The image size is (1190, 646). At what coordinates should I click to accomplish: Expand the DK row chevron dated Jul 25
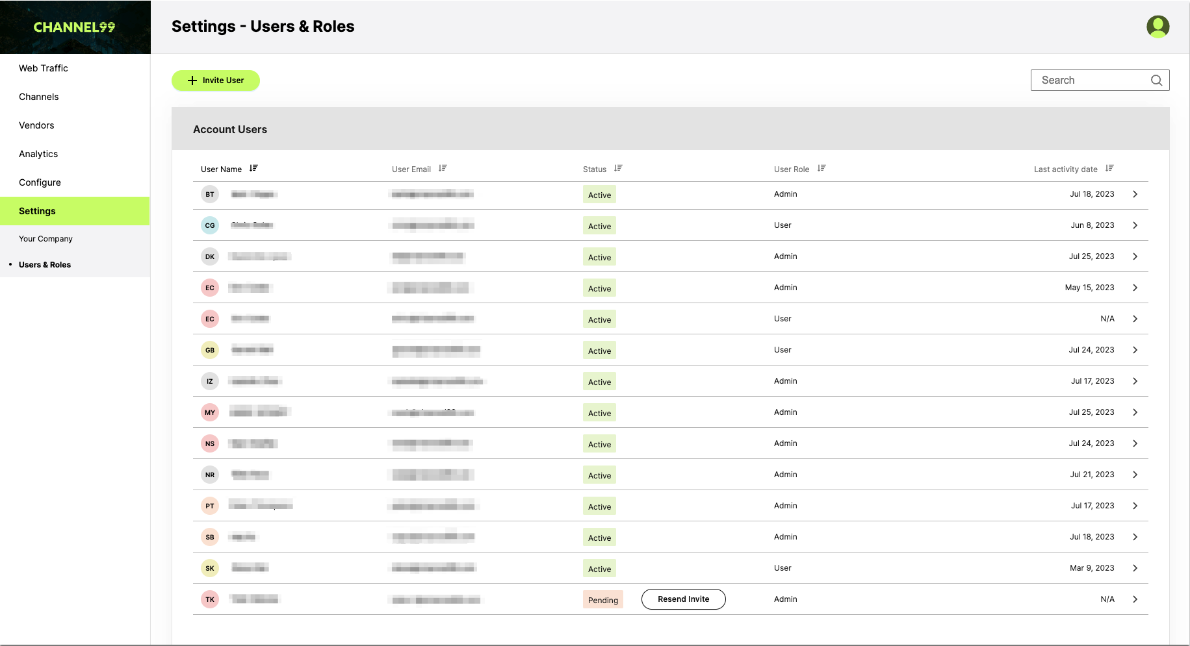click(1135, 256)
